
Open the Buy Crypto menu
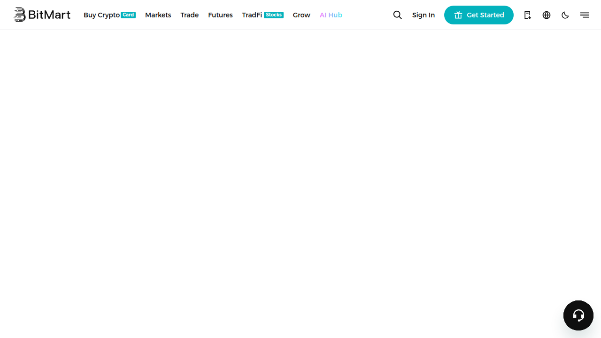click(x=109, y=15)
